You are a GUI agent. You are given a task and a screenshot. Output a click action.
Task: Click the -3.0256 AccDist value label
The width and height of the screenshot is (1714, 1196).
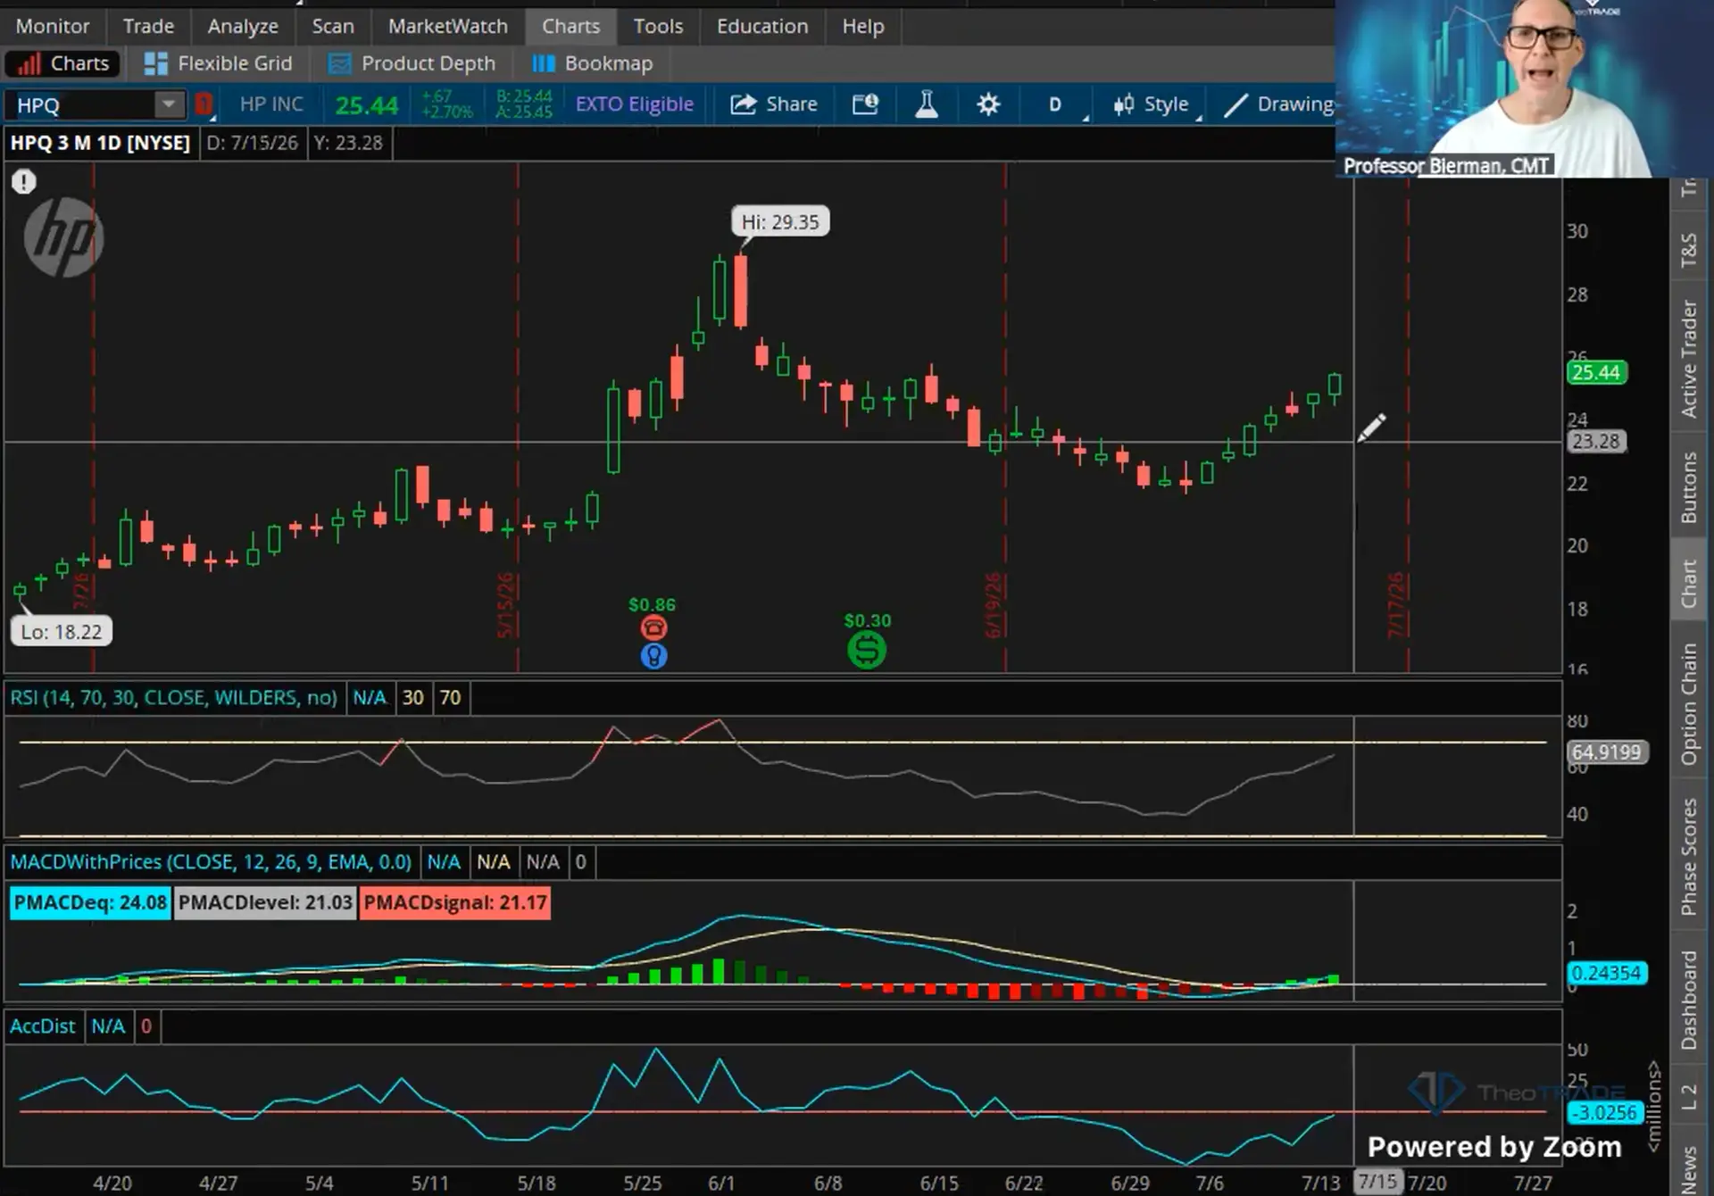pos(1606,1113)
